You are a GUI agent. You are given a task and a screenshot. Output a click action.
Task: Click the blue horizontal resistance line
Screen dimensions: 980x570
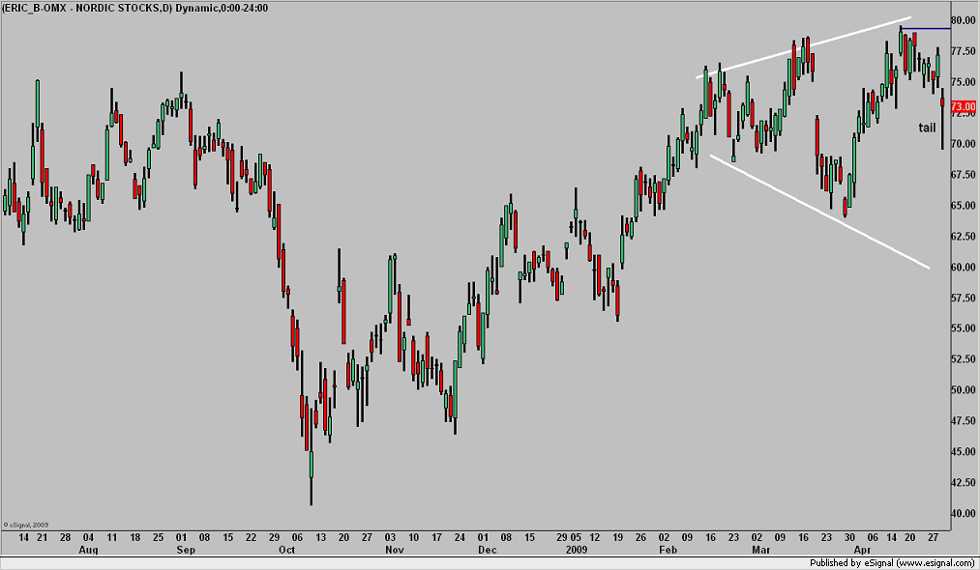pyautogui.click(x=934, y=29)
